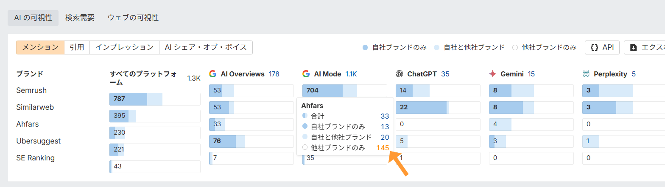Click the ChatGPT bar showing 14
Image resolution: width=665 pixels, height=187 pixels.
point(438,91)
